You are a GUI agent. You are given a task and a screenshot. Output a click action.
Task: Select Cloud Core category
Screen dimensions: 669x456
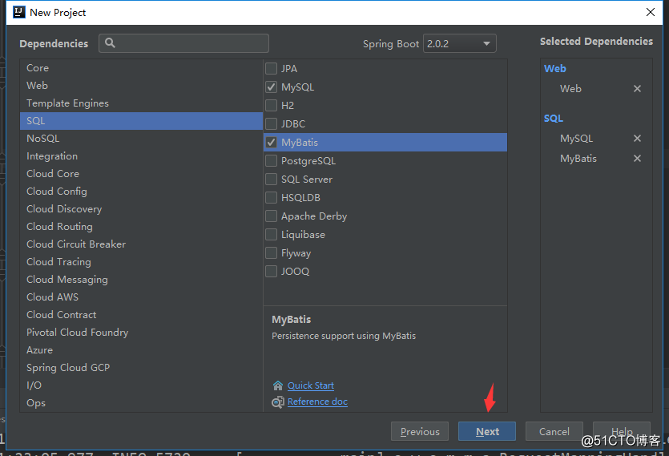coord(141,174)
